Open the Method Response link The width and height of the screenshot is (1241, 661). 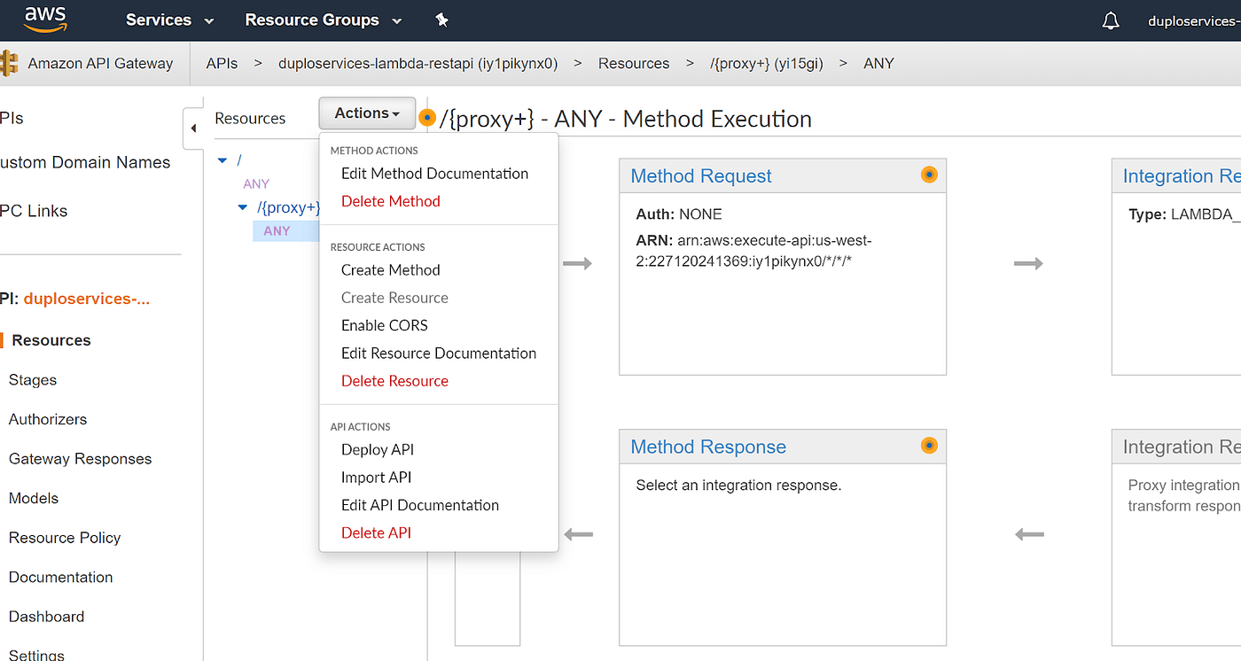(x=707, y=447)
